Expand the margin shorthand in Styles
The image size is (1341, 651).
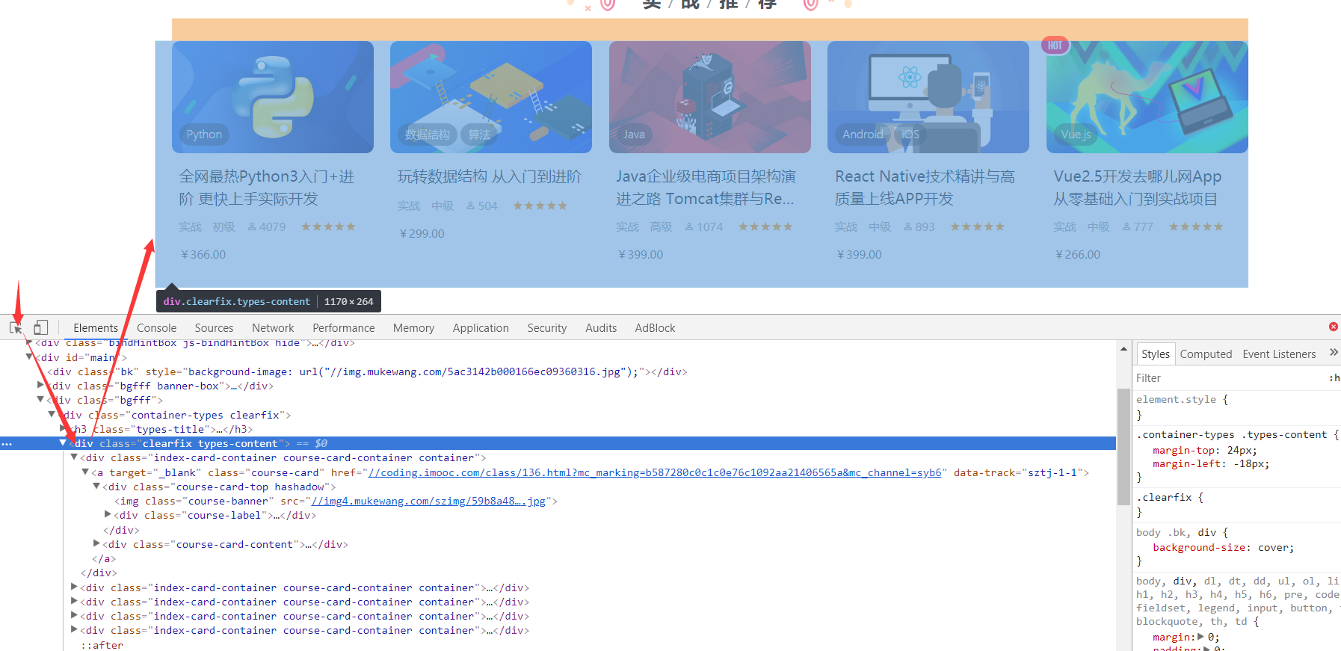(x=1200, y=637)
